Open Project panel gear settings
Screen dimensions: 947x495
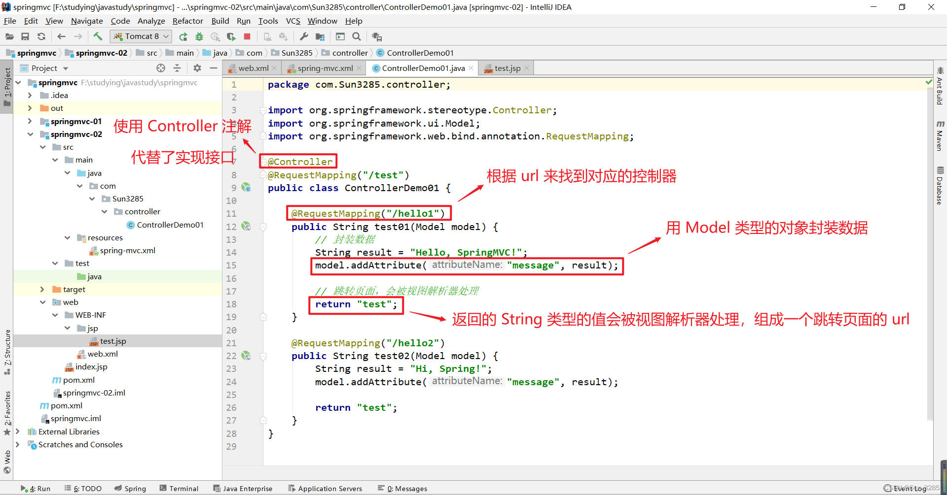[x=197, y=68]
